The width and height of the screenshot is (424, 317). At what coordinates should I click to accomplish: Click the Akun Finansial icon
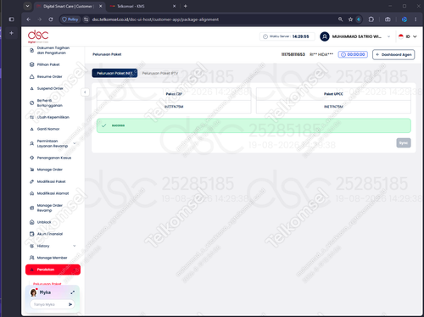tap(31, 234)
